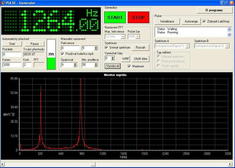Click the Počátek input field
The image size is (235, 168).
[12, 54]
